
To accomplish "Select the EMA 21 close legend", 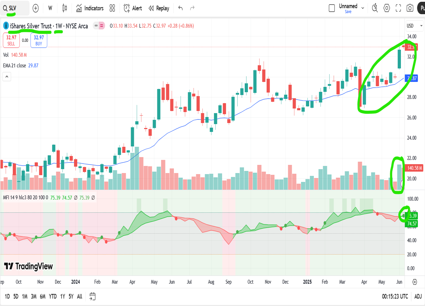I will pyautogui.click(x=21, y=65).
